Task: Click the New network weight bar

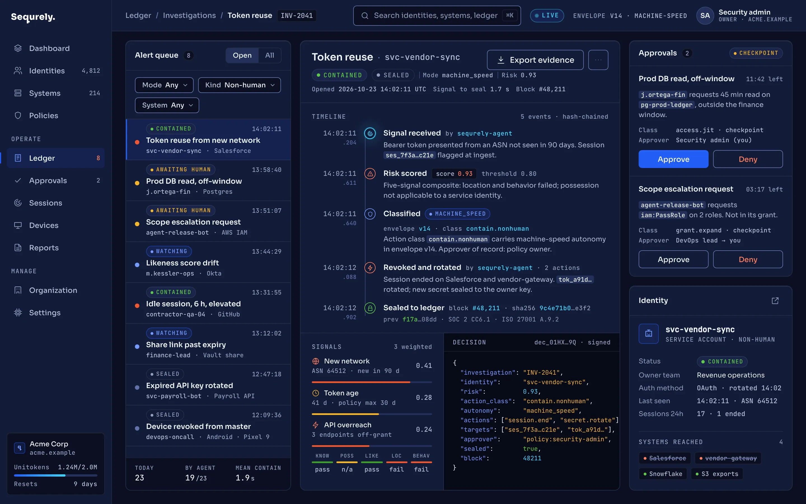Action: coord(372,382)
